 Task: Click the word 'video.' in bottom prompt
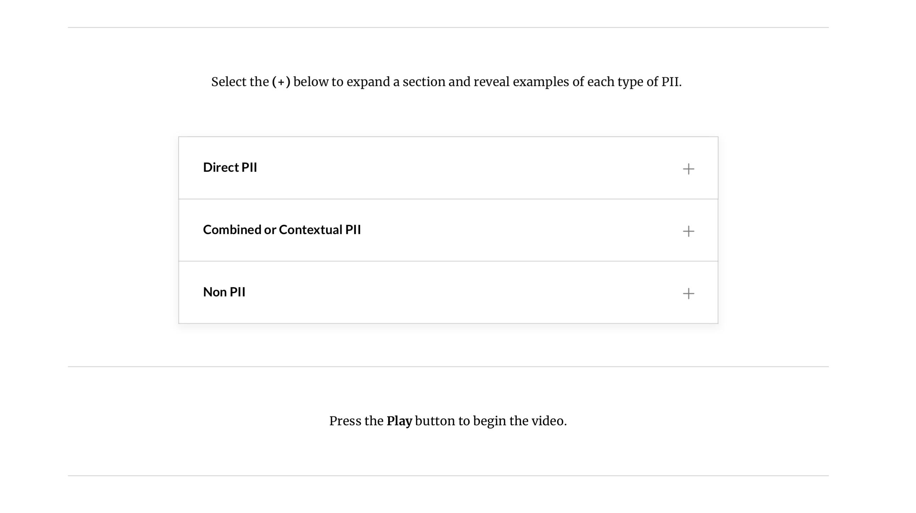[x=549, y=421]
